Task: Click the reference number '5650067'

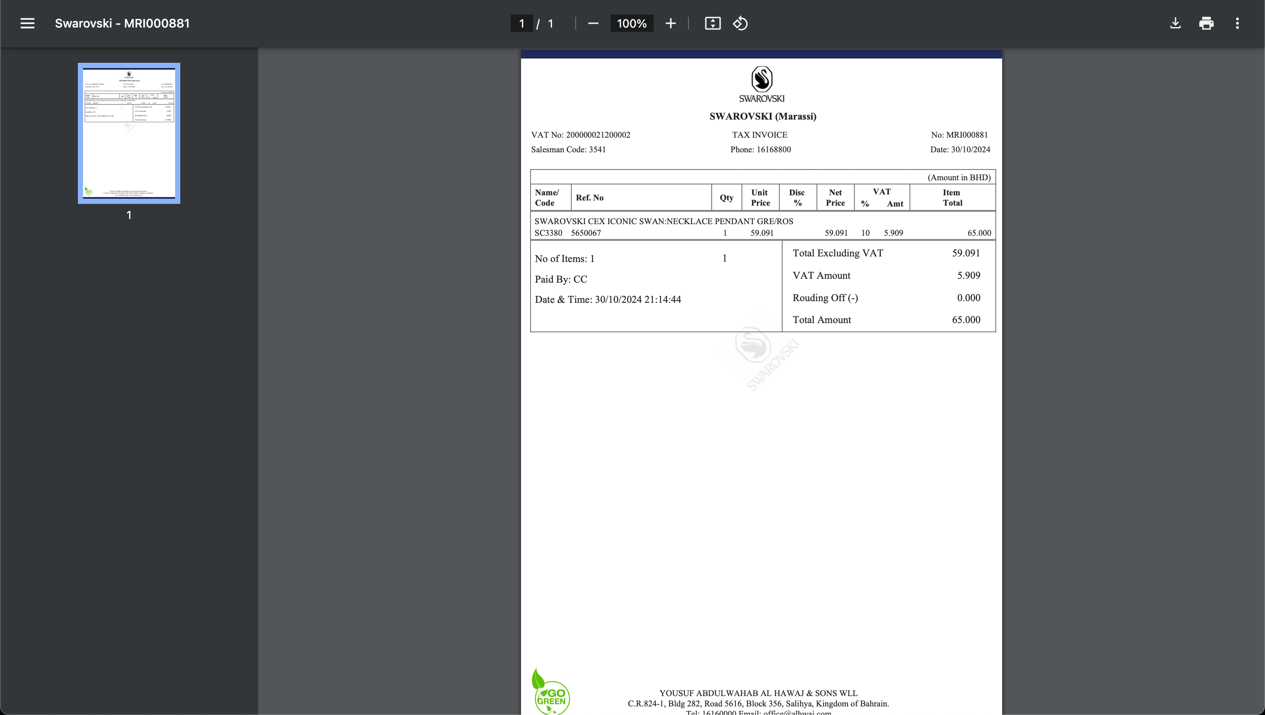Action: click(x=586, y=233)
